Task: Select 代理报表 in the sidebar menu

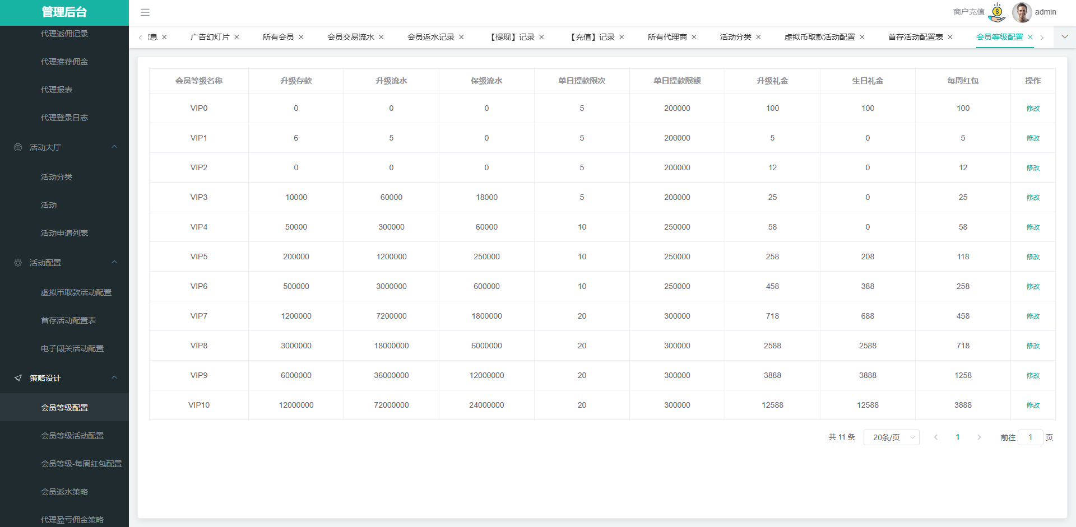Action: (57, 90)
